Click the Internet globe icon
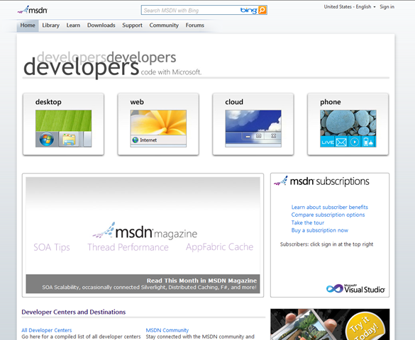Image resolution: width=415 pixels, height=340 pixels. click(135, 140)
